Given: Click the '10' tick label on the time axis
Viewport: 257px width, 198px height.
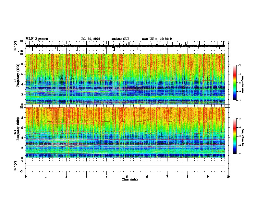Looking at the screenshot, I should point(228,177).
